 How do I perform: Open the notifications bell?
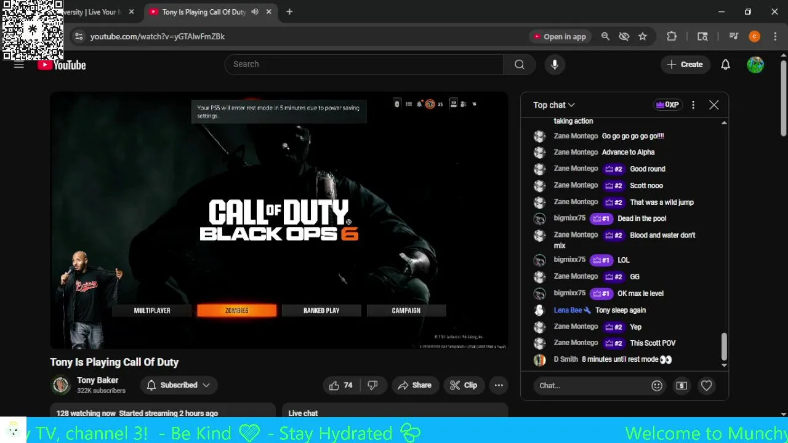pyautogui.click(x=725, y=65)
